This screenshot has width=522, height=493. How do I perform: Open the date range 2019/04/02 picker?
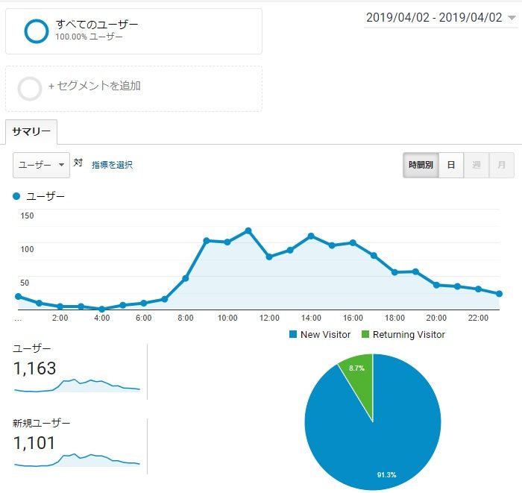(439, 18)
